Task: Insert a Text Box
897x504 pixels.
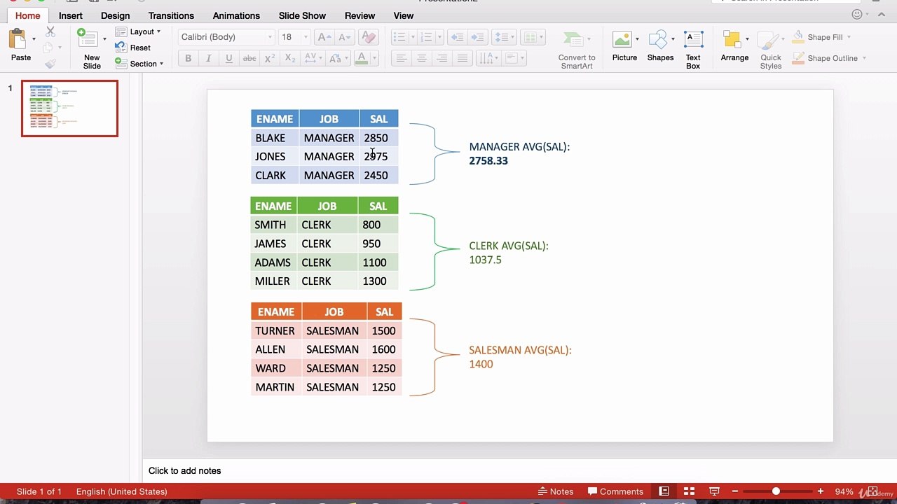Action: click(x=693, y=50)
